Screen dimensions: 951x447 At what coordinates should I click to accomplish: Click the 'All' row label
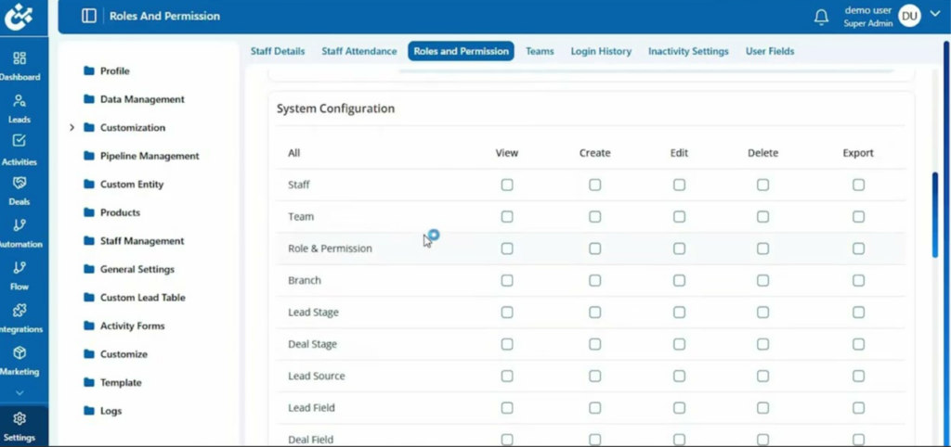point(294,153)
